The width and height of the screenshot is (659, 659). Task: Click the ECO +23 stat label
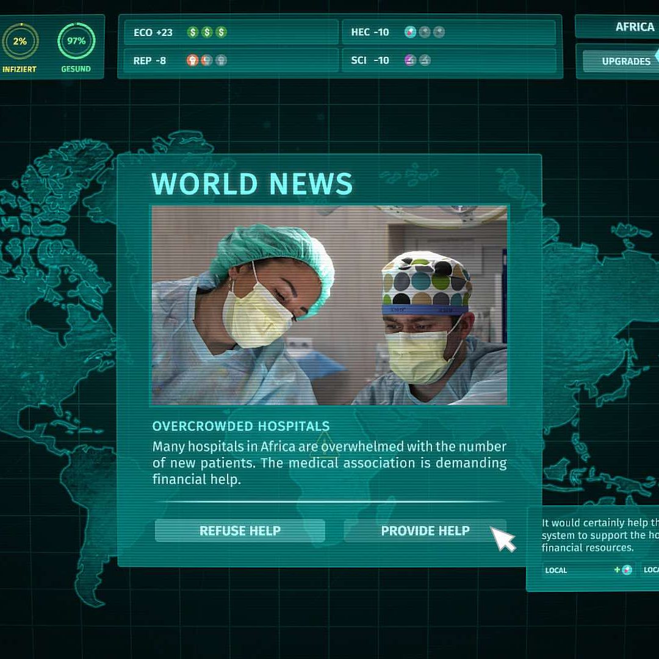(x=153, y=32)
